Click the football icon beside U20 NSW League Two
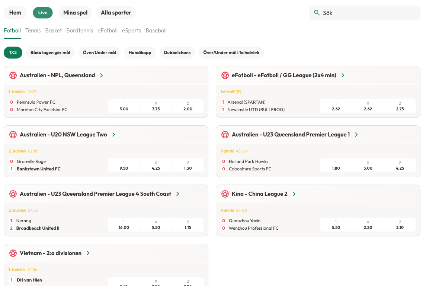 point(13,135)
